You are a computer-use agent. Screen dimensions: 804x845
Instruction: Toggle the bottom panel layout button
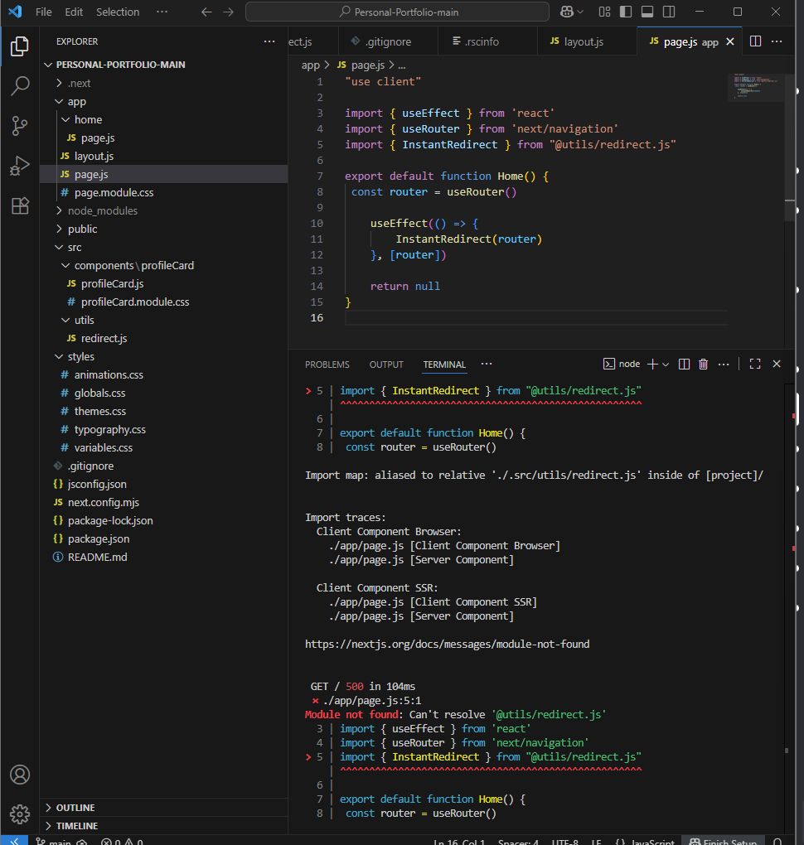647,12
